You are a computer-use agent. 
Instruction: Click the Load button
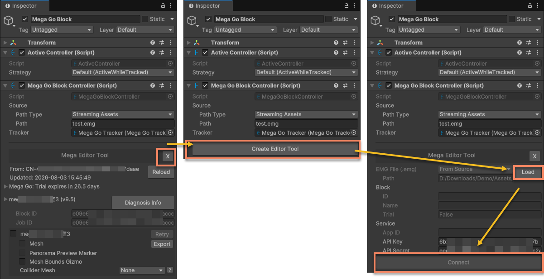tap(528, 172)
